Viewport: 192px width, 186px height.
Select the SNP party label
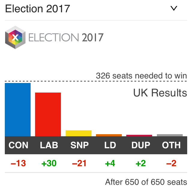click(79, 145)
